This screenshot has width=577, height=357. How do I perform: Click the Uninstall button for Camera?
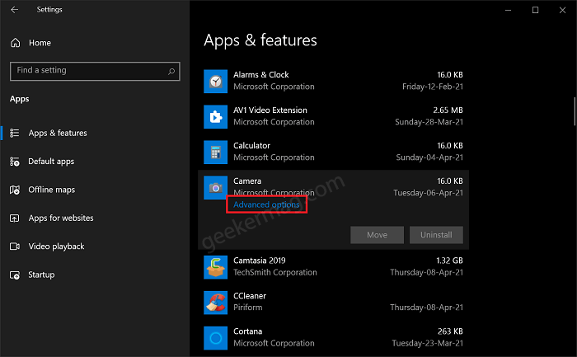click(x=436, y=235)
